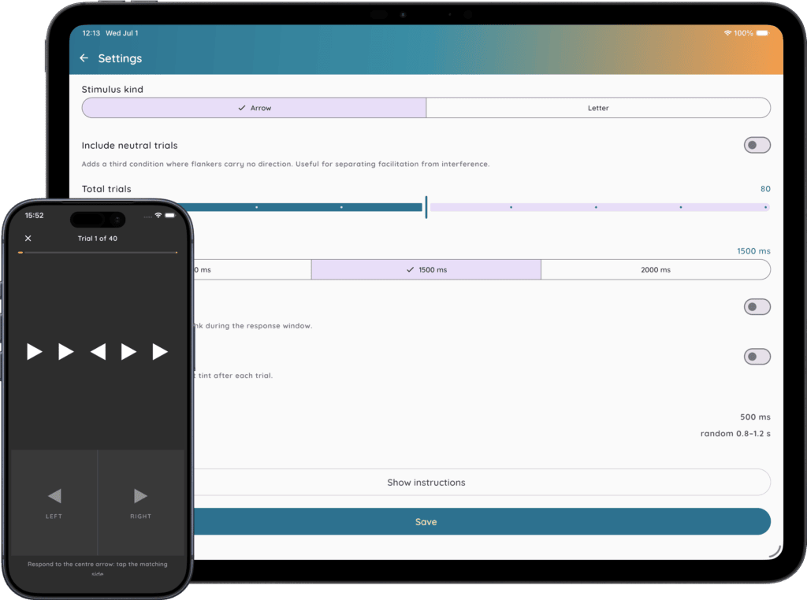Click the random 0.8–1.2 s value
This screenshot has height=600, width=807.
735,433
